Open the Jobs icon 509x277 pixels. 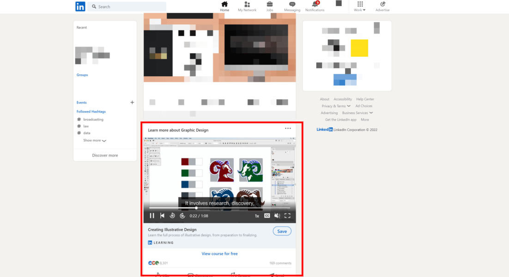[x=269, y=6]
